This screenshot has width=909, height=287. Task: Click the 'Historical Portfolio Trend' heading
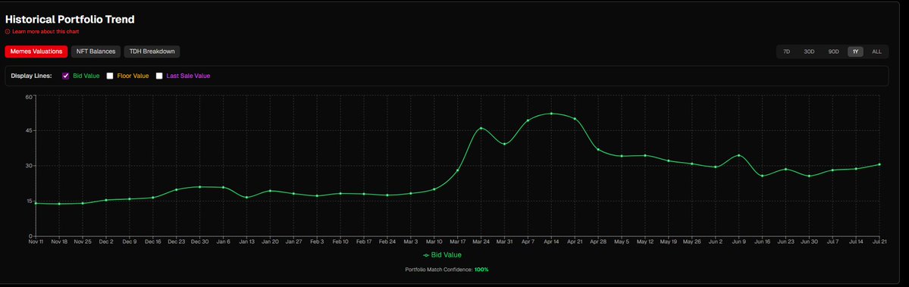(70, 19)
